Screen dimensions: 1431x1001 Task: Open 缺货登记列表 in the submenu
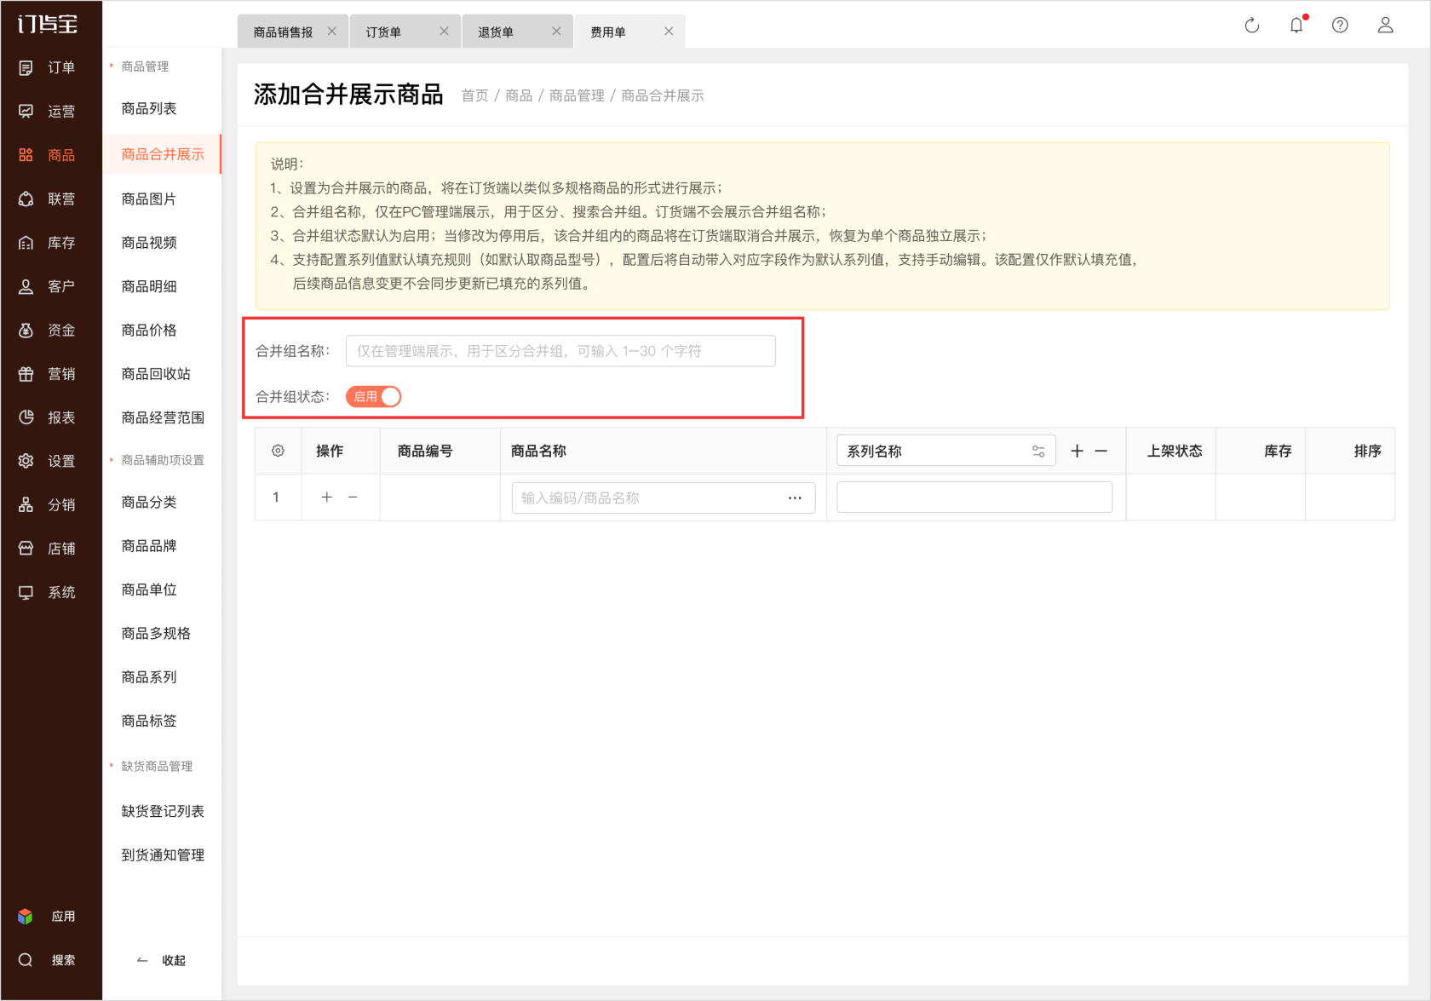pos(163,811)
